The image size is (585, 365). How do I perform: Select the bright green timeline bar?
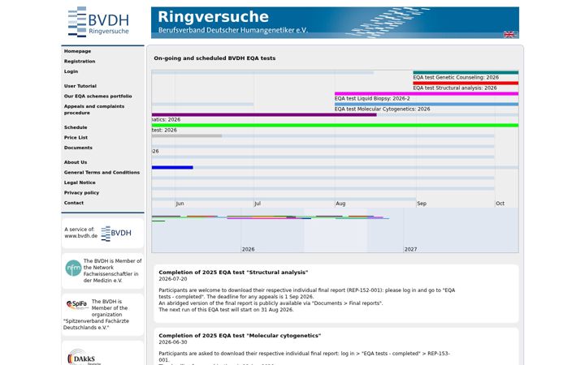point(335,125)
